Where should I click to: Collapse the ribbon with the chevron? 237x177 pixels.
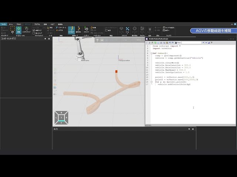[x=232, y=24]
